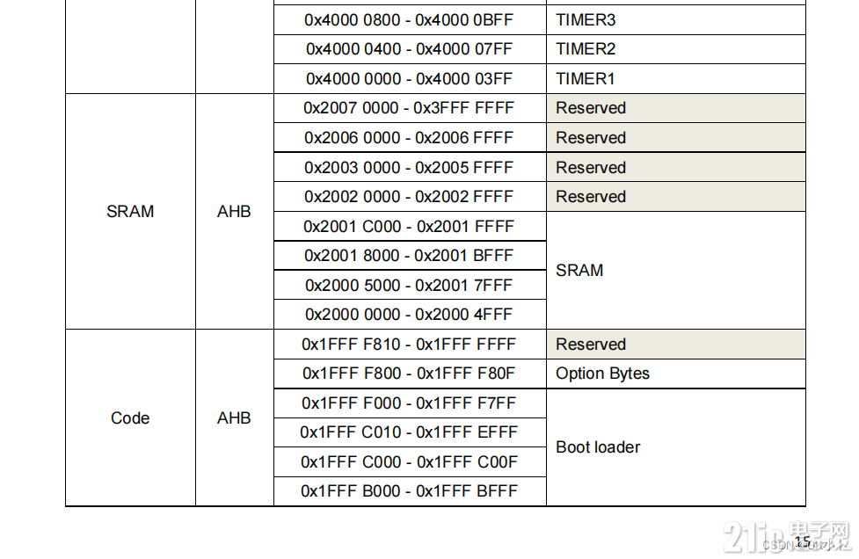Select the Option Bytes cell
Image resolution: width=859 pixels, height=559 pixels.
(x=675, y=374)
